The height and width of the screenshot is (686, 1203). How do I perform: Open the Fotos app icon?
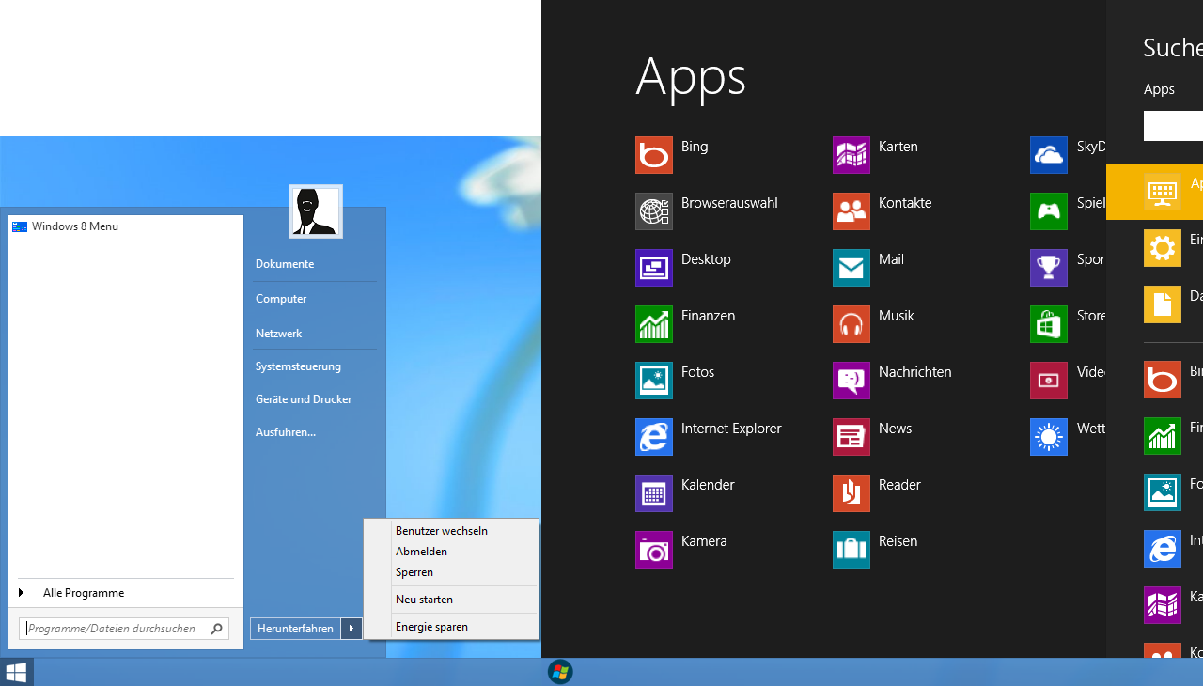(654, 381)
